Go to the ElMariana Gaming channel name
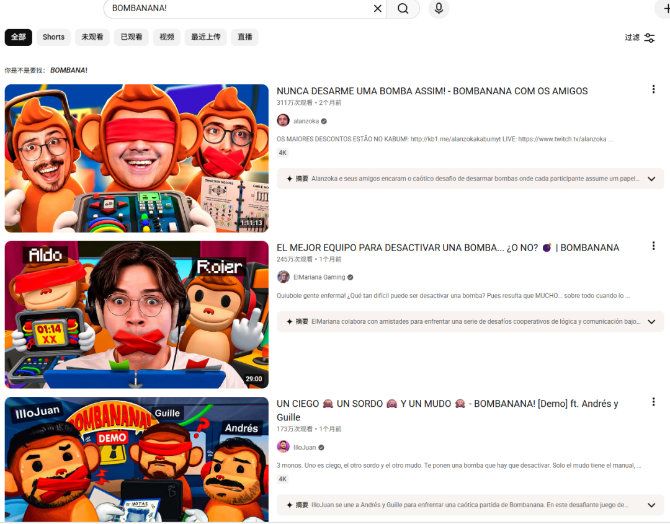This screenshot has height=524, width=670. click(x=319, y=277)
